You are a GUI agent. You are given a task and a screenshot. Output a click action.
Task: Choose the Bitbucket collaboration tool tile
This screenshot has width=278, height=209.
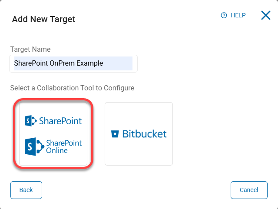pos(139,134)
